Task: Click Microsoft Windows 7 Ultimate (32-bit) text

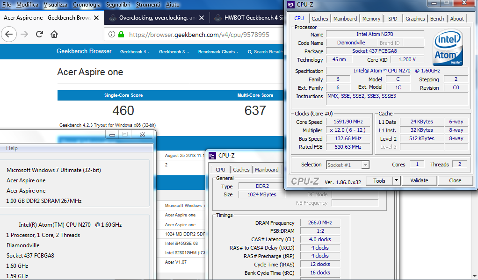Action: pos(54,170)
